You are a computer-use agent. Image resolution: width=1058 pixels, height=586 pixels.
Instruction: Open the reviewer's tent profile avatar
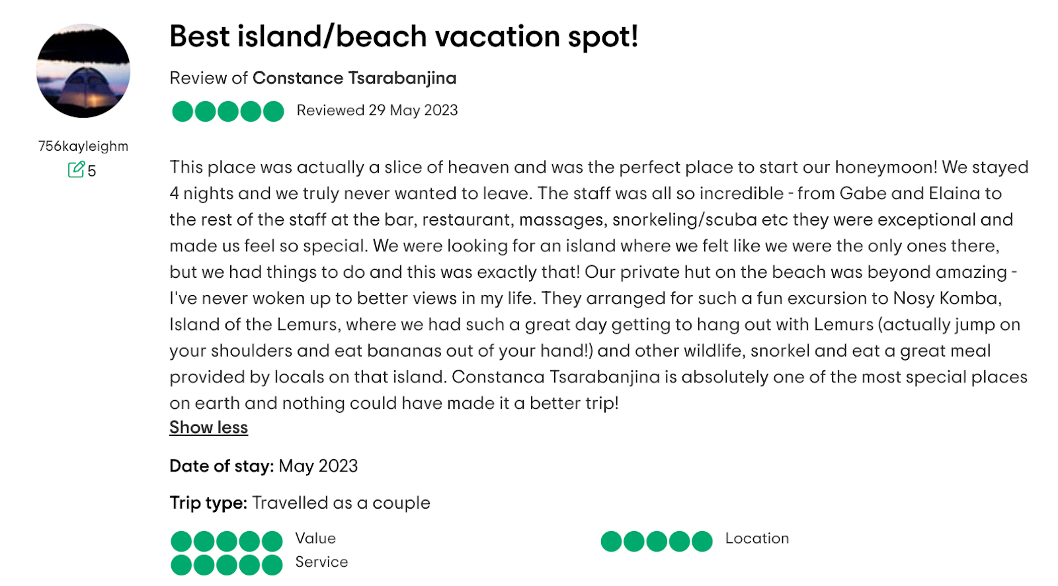click(x=83, y=71)
